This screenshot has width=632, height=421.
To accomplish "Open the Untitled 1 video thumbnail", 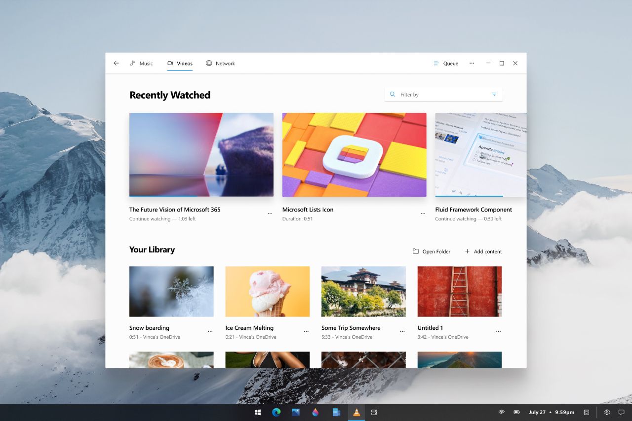I will point(460,291).
